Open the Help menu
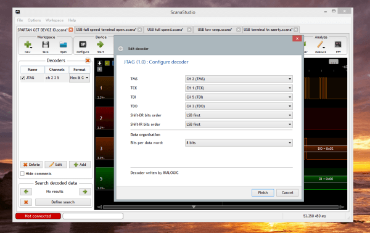This screenshot has width=370, height=233. coord(72,20)
